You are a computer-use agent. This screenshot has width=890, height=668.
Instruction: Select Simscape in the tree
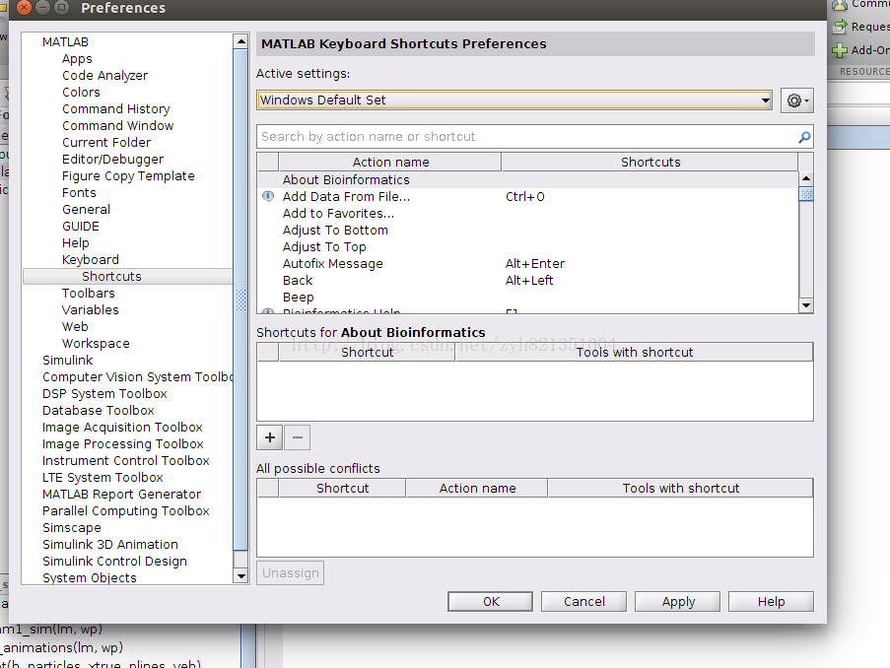point(72,528)
